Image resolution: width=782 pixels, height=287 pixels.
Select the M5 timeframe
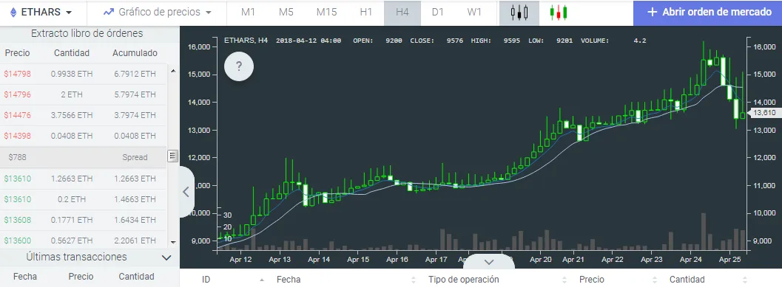click(x=286, y=13)
